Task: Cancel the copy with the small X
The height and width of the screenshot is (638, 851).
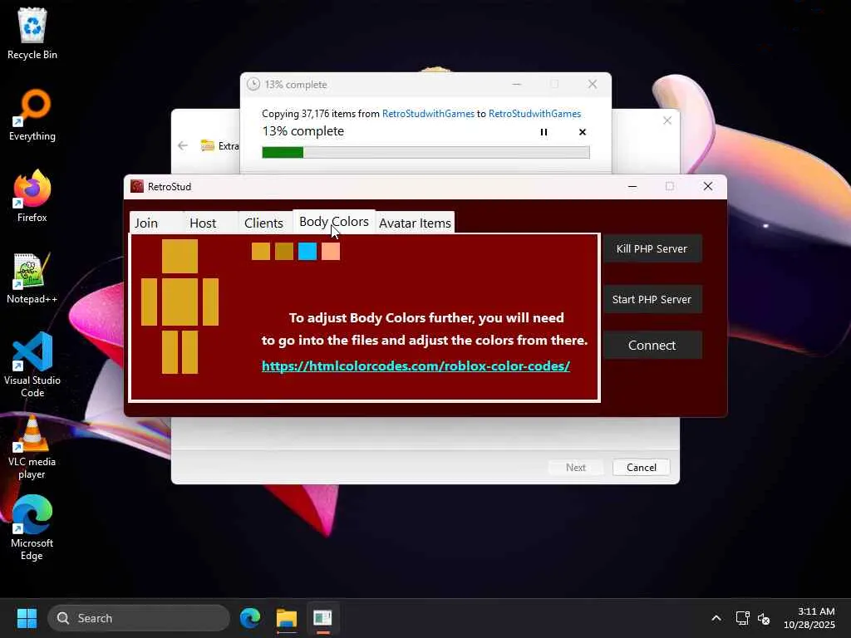Action: click(583, 132)
